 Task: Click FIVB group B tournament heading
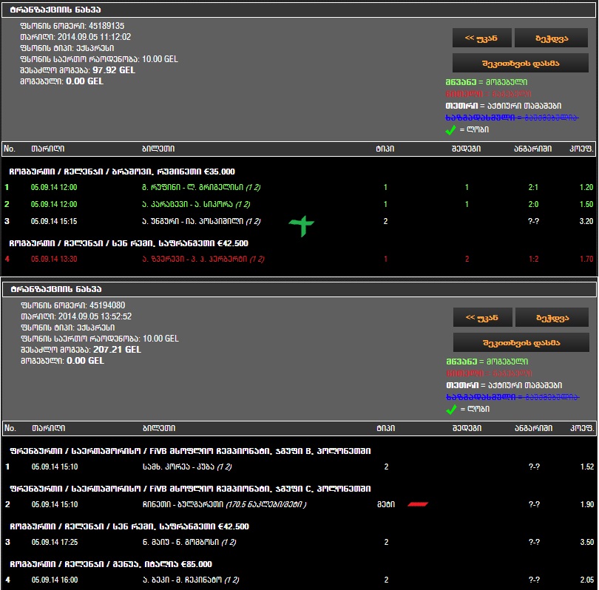190,450
